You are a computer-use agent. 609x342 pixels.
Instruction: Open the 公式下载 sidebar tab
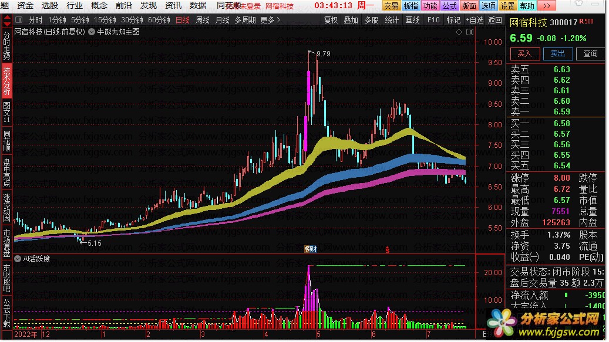click(6, 313)
